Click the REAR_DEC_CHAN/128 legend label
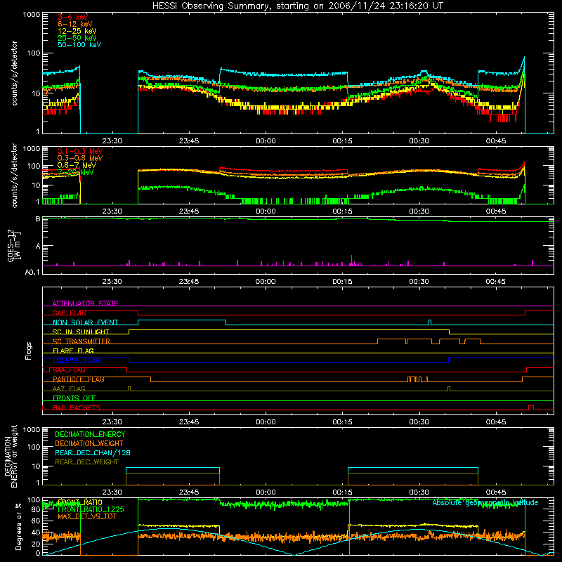Image resolution: width=562 pixels, height=562 pixels. [93, 452]
